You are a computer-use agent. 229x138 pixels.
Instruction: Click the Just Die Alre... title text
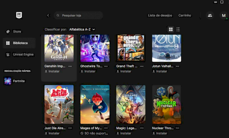click(55, 128)
